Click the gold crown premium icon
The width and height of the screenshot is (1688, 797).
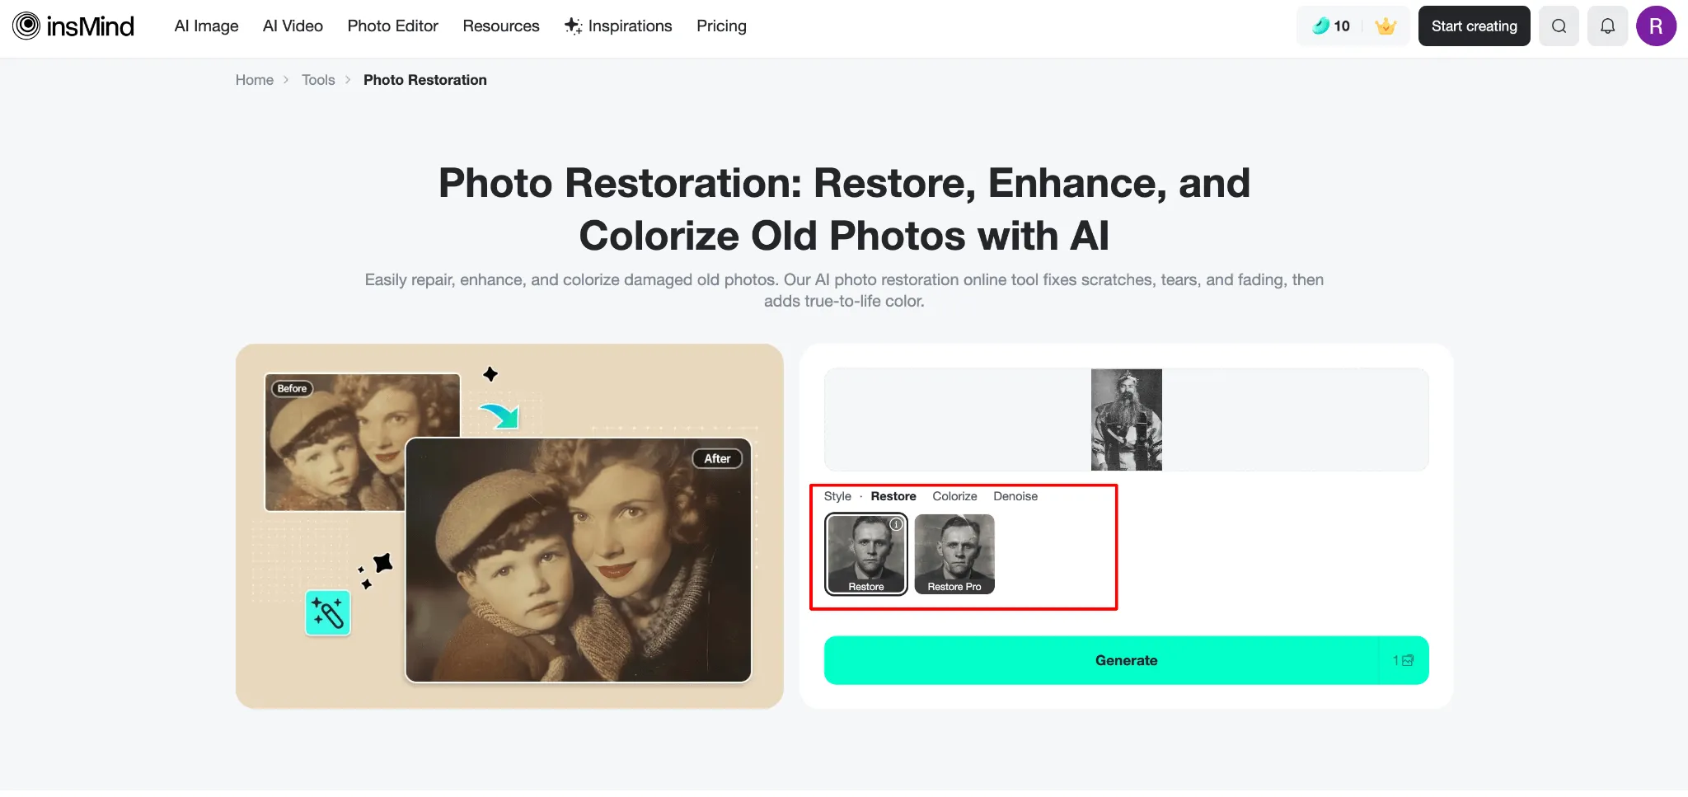coord(1386,26)
